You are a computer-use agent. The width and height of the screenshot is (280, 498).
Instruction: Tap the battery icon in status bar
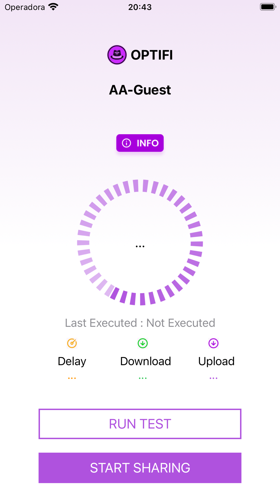(268, 7)
